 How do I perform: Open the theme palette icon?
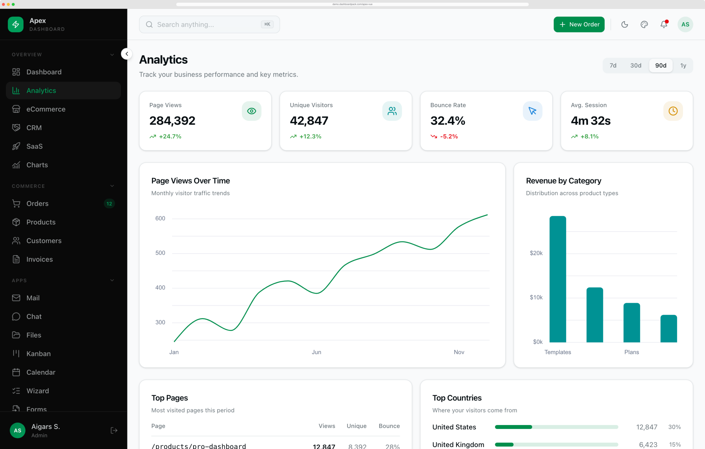644,24
